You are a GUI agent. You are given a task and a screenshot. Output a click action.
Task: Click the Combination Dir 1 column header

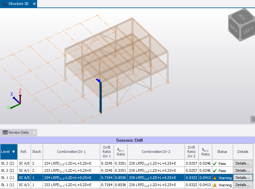tap(71, 152)
